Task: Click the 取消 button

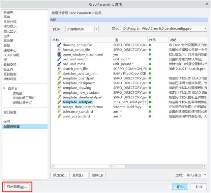Action: click(198, 187)
